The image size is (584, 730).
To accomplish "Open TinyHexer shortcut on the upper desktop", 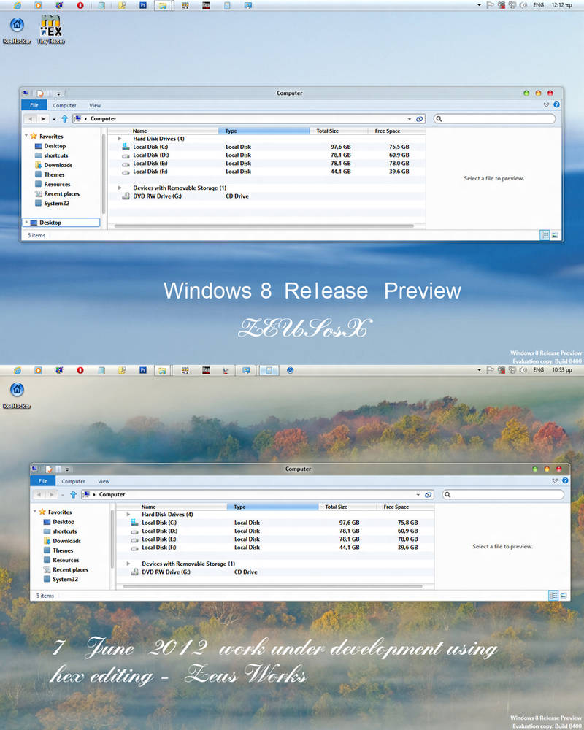I will pyautogui.click(x=51, y=30).
